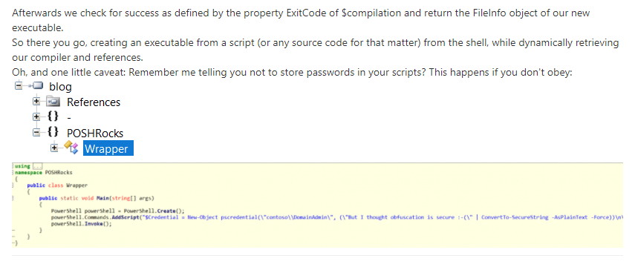This screenshot has width=635, height=270.
Task: Click the Wrapper class icon
Action: (x=71, y=148)
